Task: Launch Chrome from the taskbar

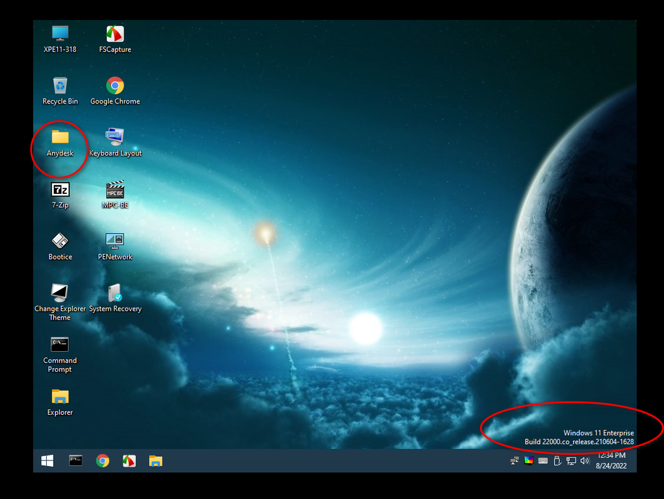Action: 102,460
